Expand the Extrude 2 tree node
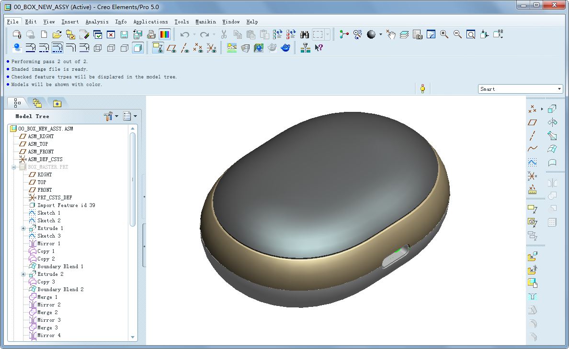The height and width of the screenshot is (349, 569). [23, 274]
